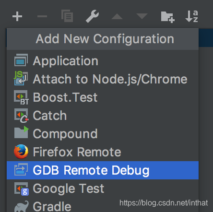
Task: Click the Copy configuration icon
Action: click(x=67, y=16)
